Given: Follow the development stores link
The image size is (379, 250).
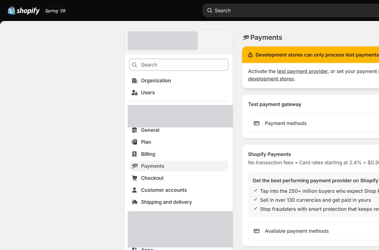Looking at the screenshot, I should 271,79.
